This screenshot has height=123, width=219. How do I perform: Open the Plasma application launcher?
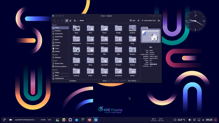click(4, 120)
